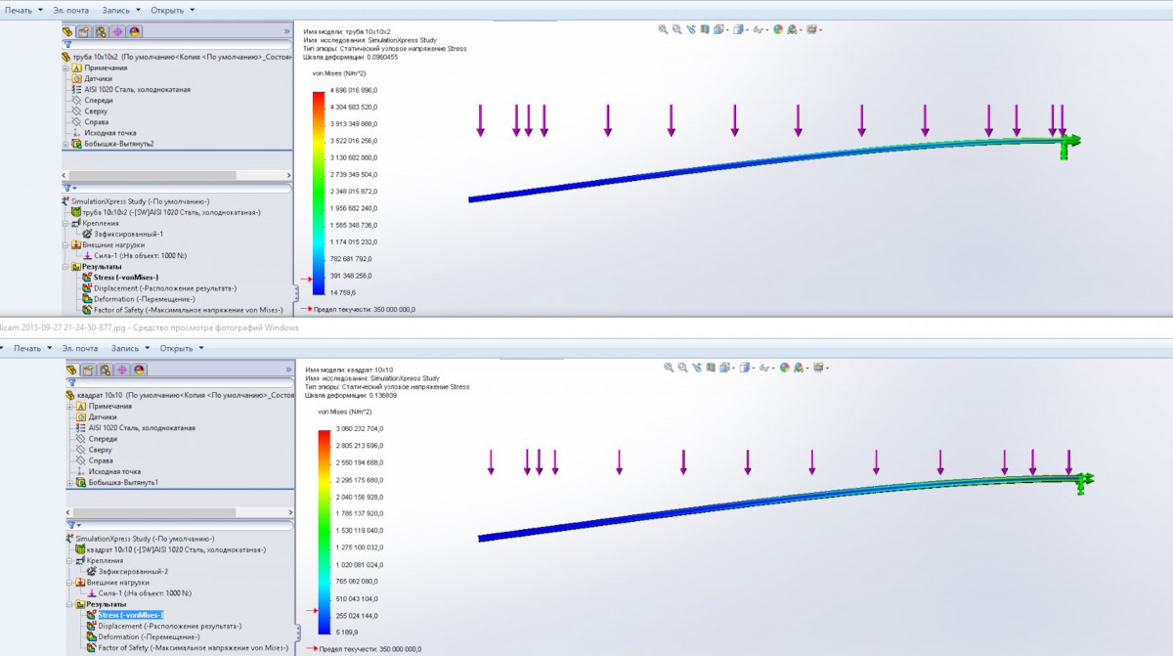The image size is (1173, 656).
Task: Click DimXpert crosshair tab in top panel
Action: pos(117,31)
